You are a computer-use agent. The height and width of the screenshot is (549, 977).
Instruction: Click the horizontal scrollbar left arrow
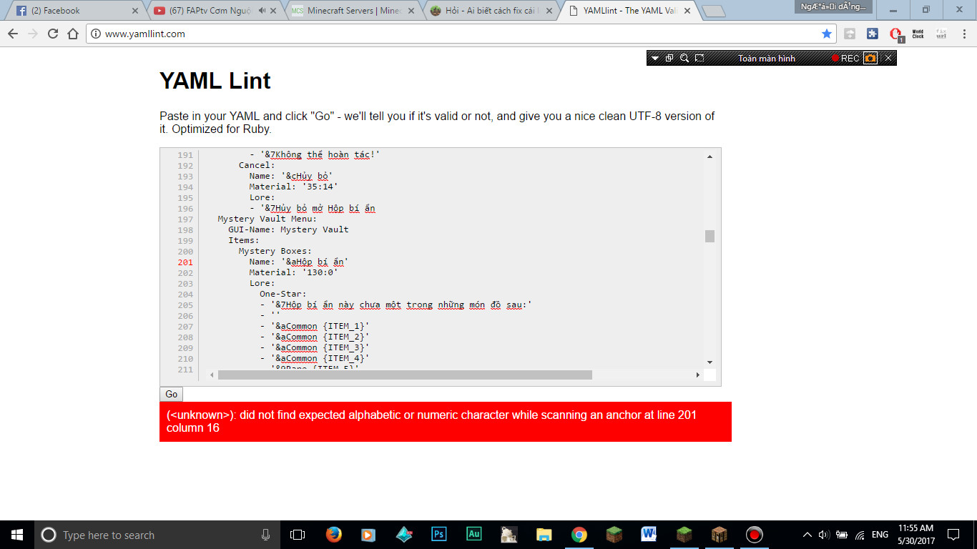(x=212, y=375)
